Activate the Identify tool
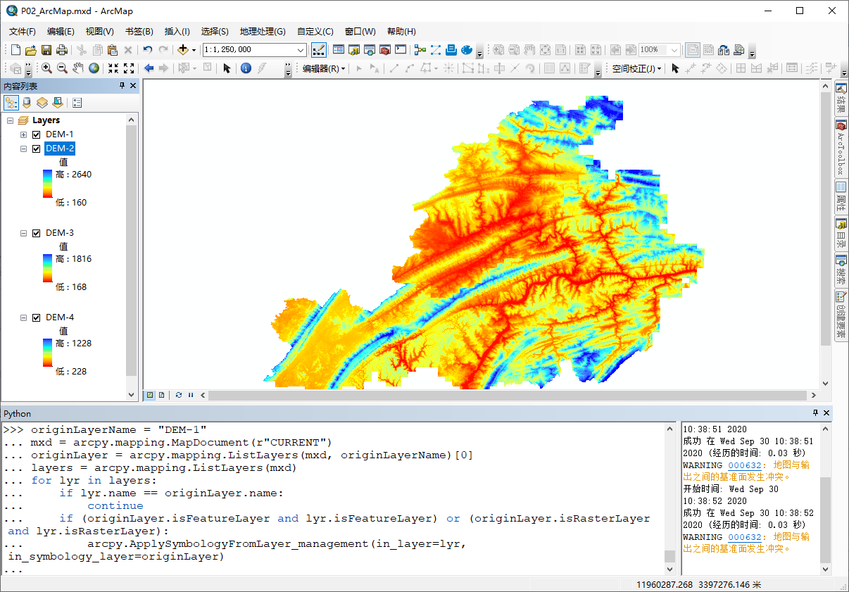The image size is (849, 592). pyautogui.click(x=246, y=68)
